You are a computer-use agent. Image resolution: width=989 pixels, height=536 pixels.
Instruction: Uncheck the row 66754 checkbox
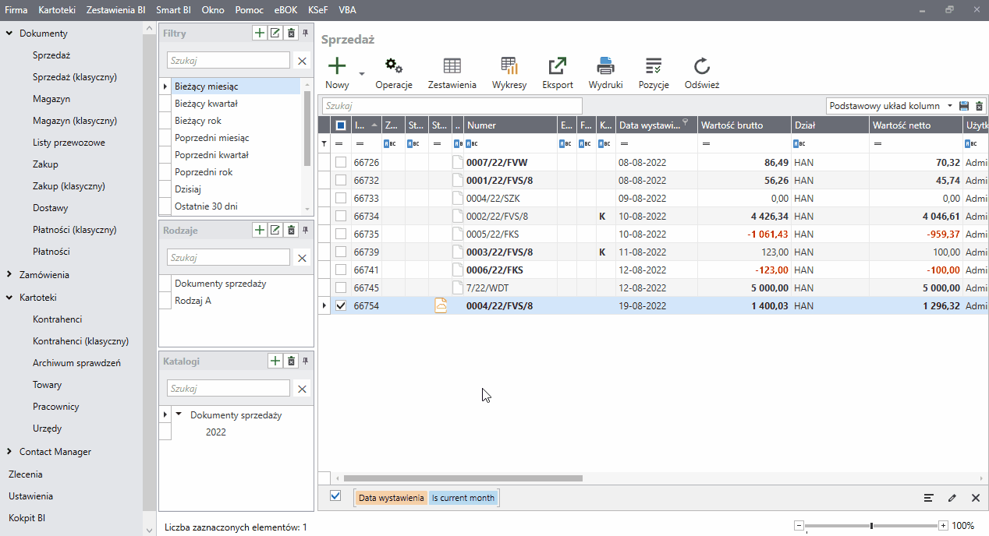pos(341,306)
